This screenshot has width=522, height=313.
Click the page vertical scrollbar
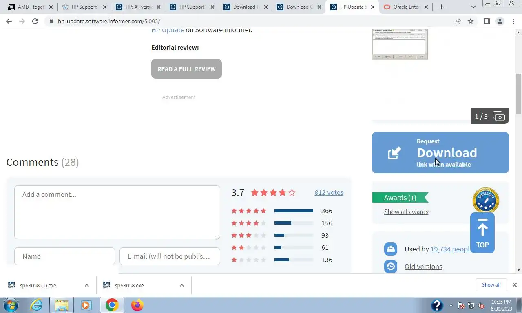(x=518, y=94)
